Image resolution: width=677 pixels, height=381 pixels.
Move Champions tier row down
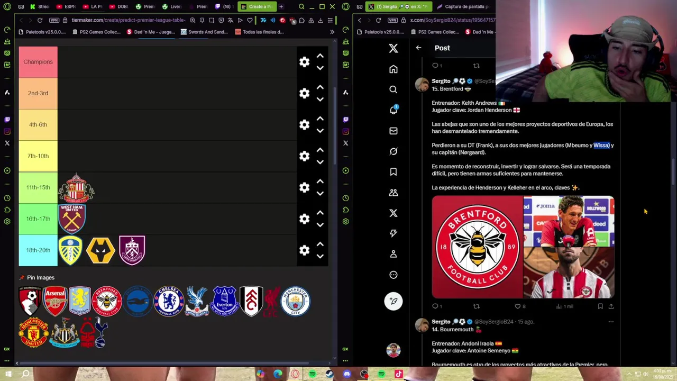pos(320,68)
